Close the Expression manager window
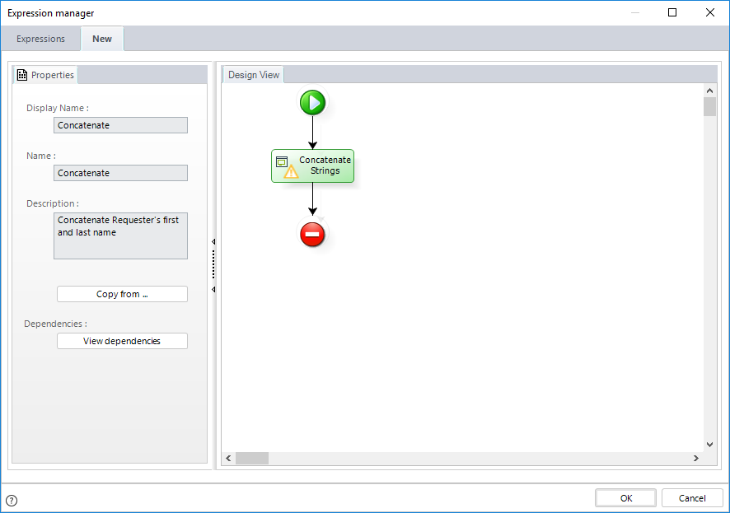The image size is (730, 513). click(710, 12)
